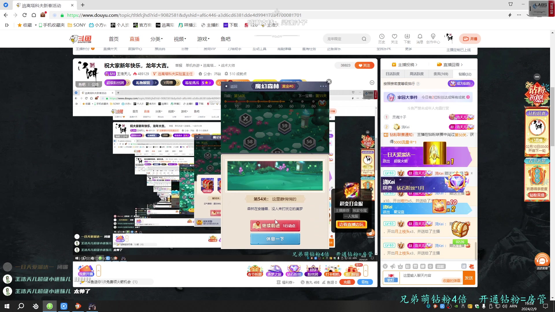Expand the circled down-arrow below 关注
The height and width of the screenshot is (312, 555).
[x=372, y=83]
